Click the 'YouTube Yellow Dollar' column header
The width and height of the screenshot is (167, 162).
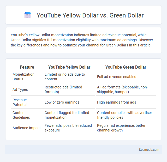[x=69, y=67]
